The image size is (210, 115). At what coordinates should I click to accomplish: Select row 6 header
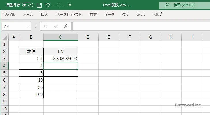[4, 80]
